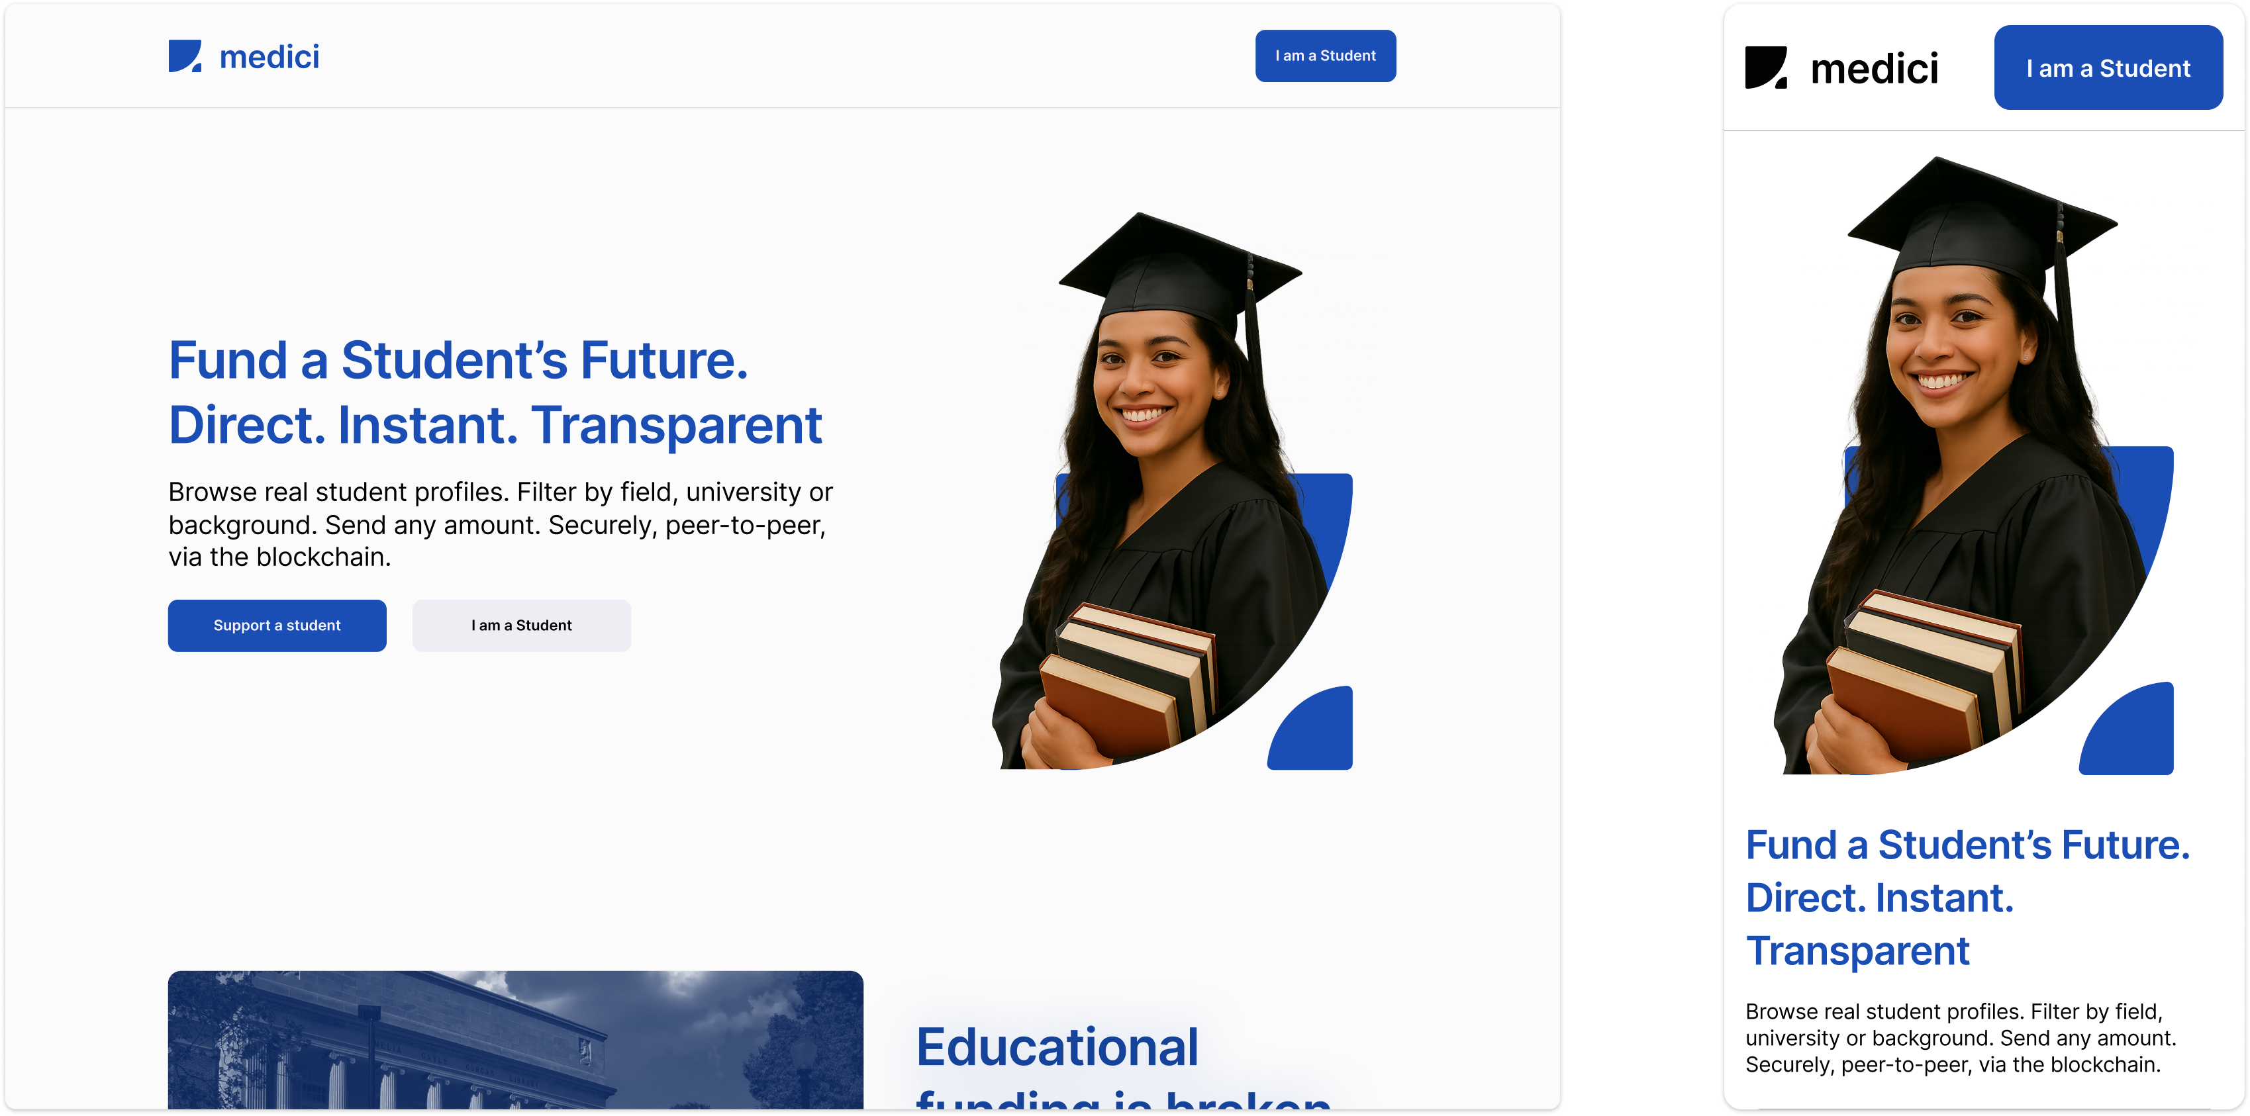The image size is (2250, 1116).
Task: Click the Educational funding heading
Action: (1123, 1065)
